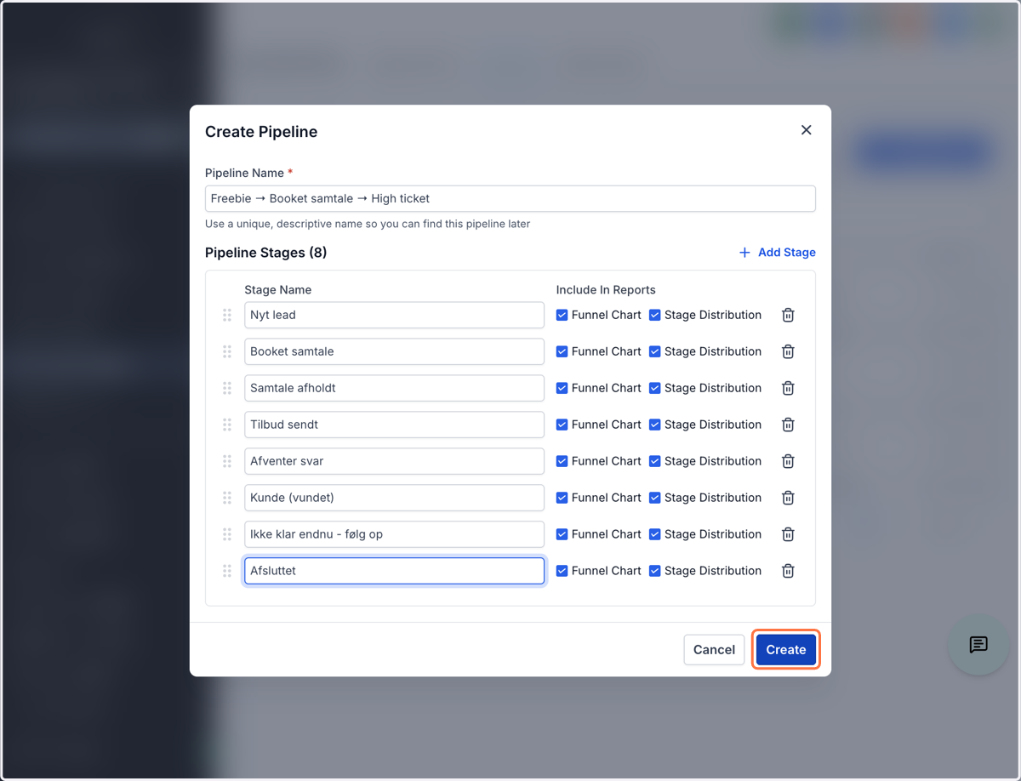
Task: Toggle Funnel Chart for Afsluttet
Action: pyautogui.click(x=562, y=571)
